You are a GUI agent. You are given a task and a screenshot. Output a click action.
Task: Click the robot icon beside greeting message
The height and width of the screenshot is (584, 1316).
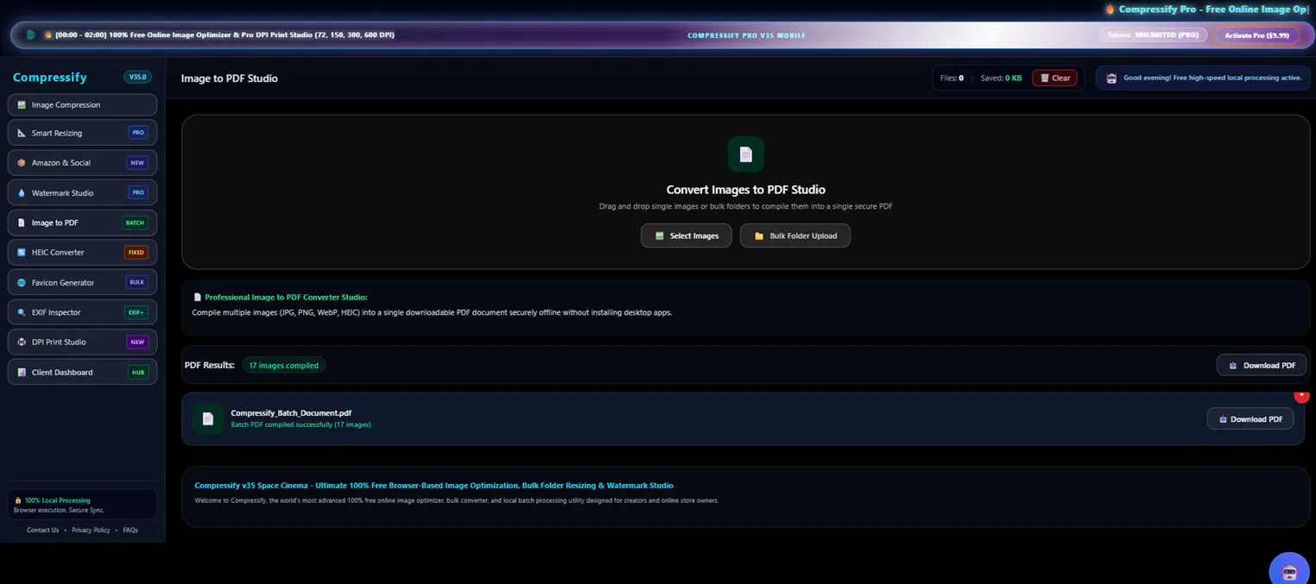tap(1111, 78)
